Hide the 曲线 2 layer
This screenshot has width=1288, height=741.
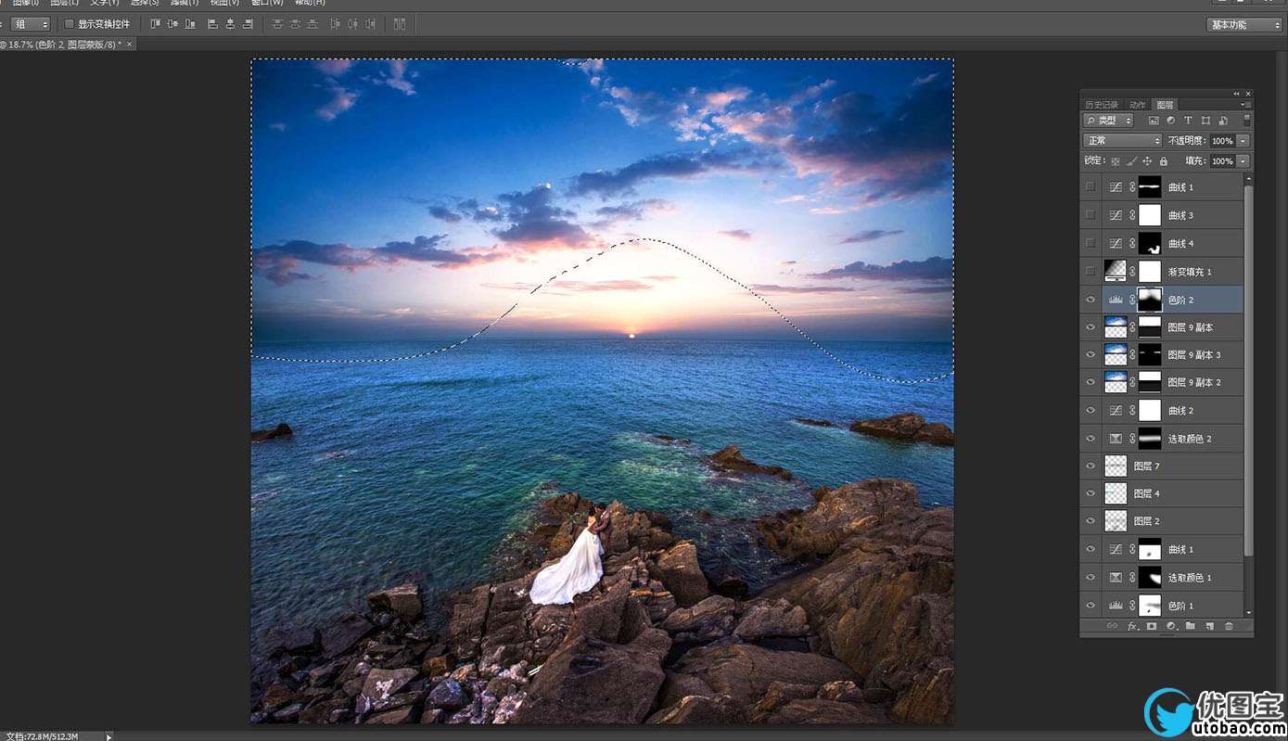pyautogui.click(x=1090, y=410)
